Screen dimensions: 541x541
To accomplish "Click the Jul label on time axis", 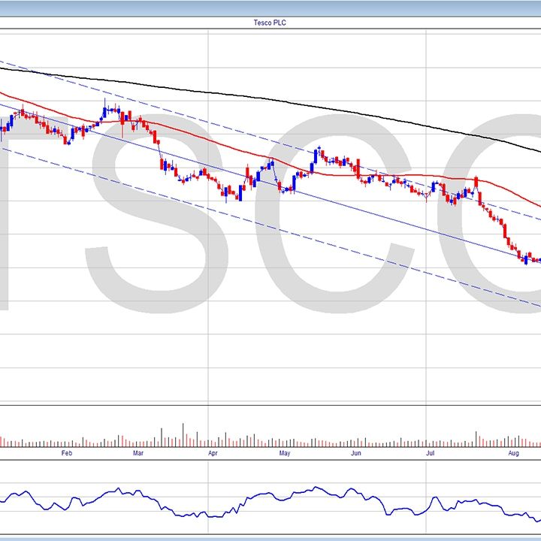I will coord(430,454).
